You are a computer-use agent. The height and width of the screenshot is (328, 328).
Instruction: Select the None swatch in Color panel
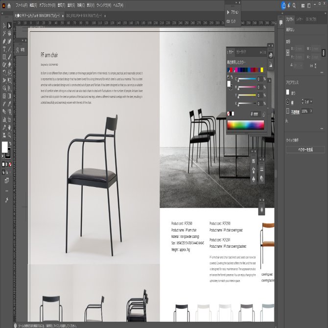(229, 114)
